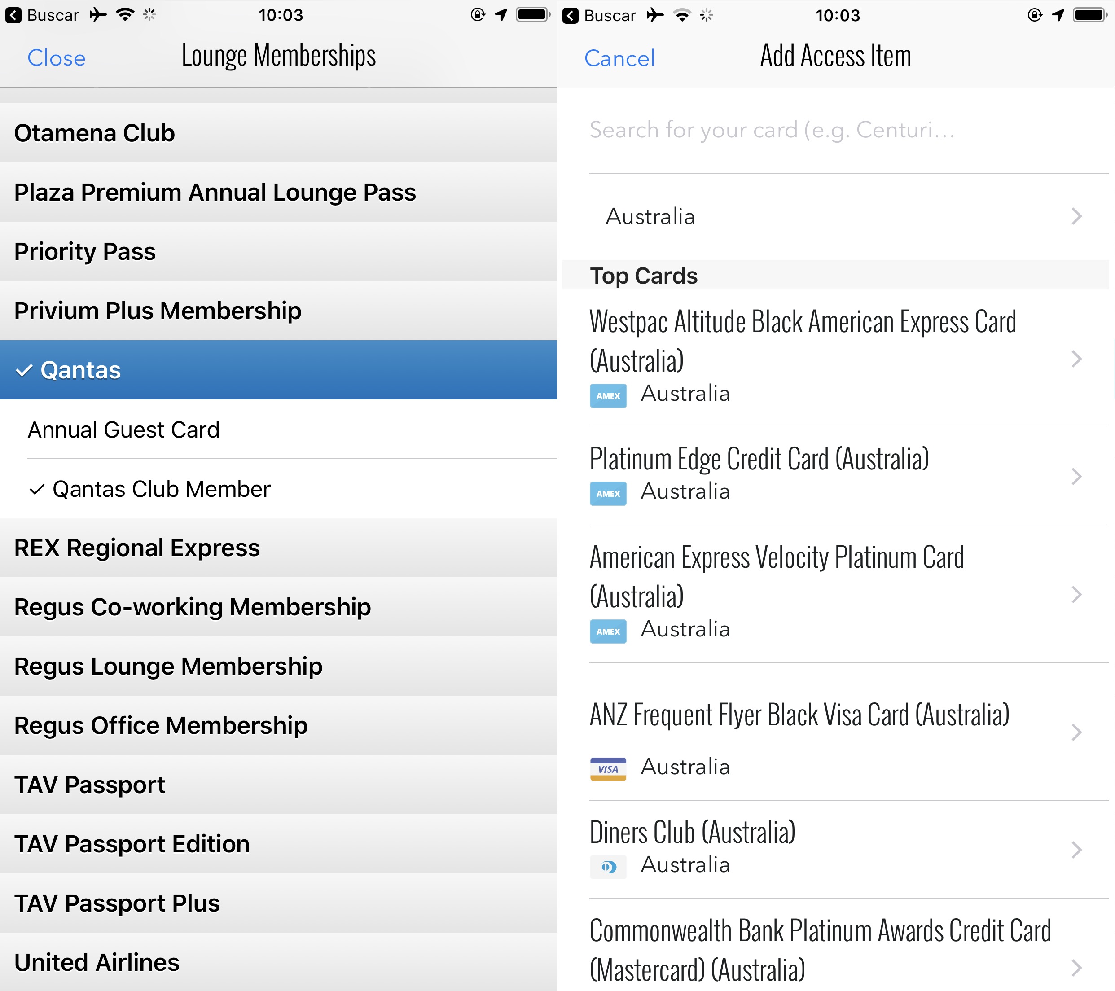
Task: Select the United Airlines membership item
Action: pos(278,962)
